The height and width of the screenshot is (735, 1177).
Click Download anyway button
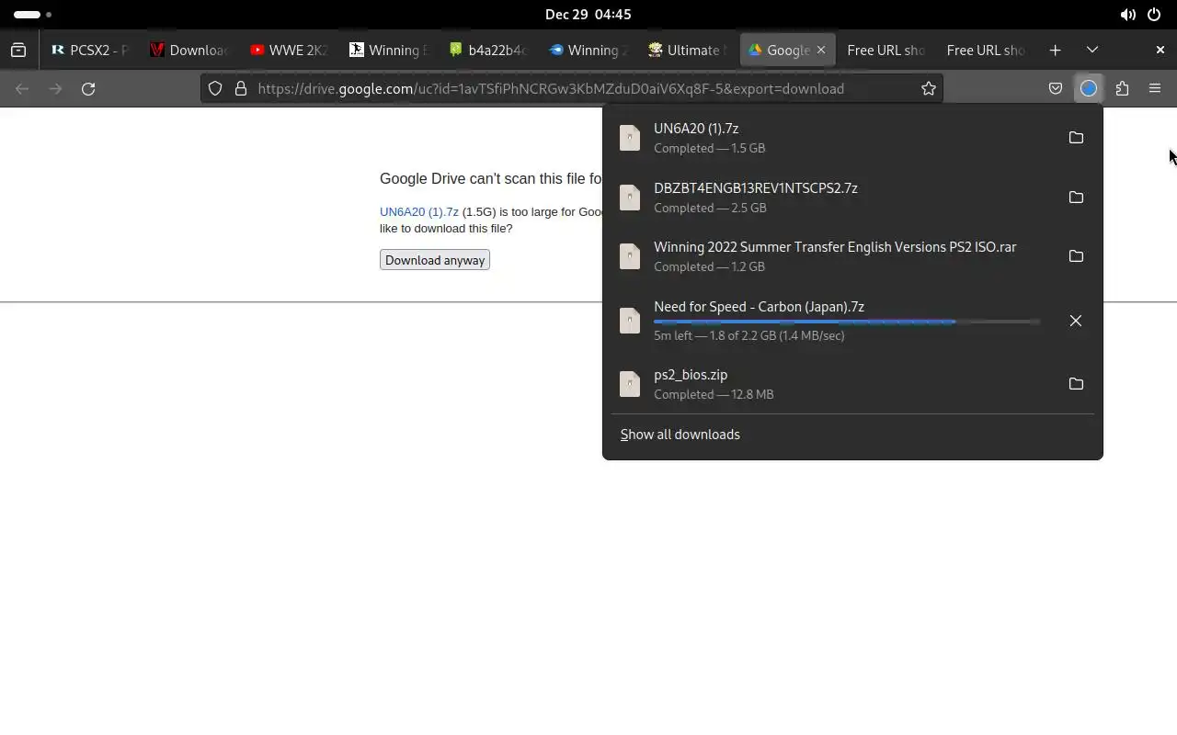(x=435, y=260)
